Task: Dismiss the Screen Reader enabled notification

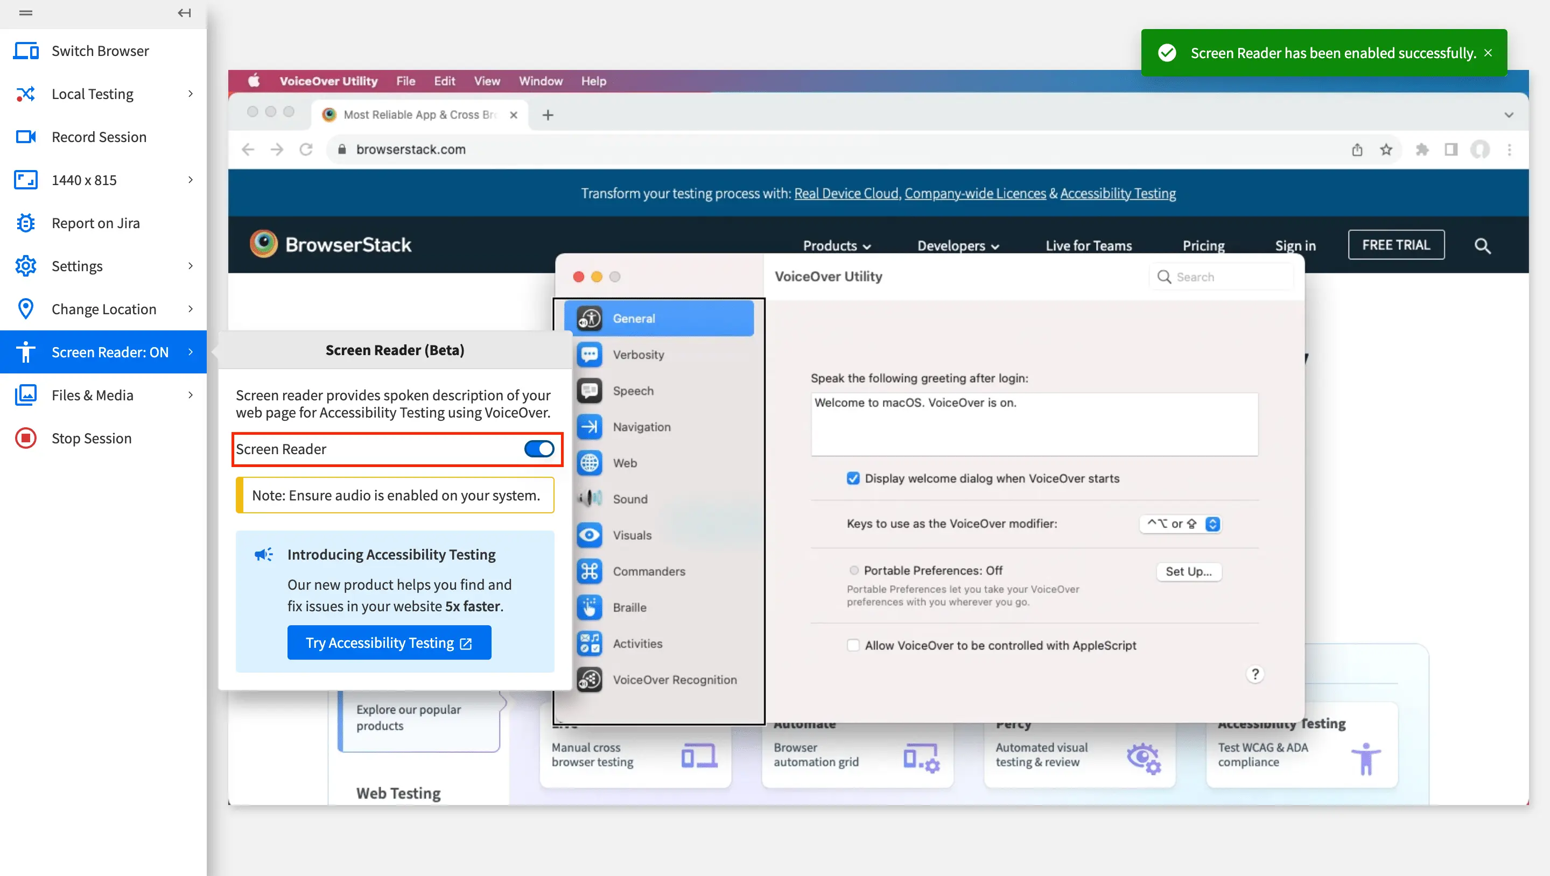Action: point(1488,53)
